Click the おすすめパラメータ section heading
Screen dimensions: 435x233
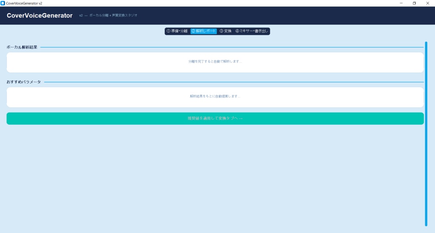(x=24, y=82)
